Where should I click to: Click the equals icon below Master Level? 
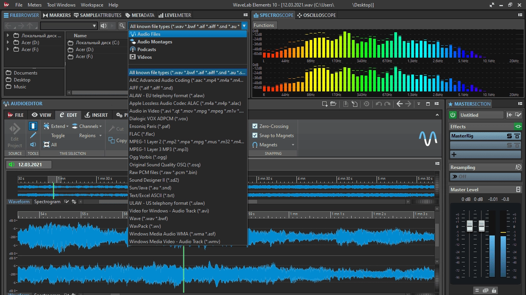477,290
